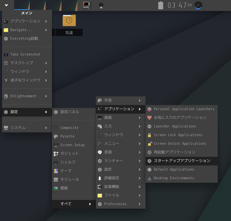Click the down-arrow shelf menu icon
The image size is (231, 221).
coord(6,5)
